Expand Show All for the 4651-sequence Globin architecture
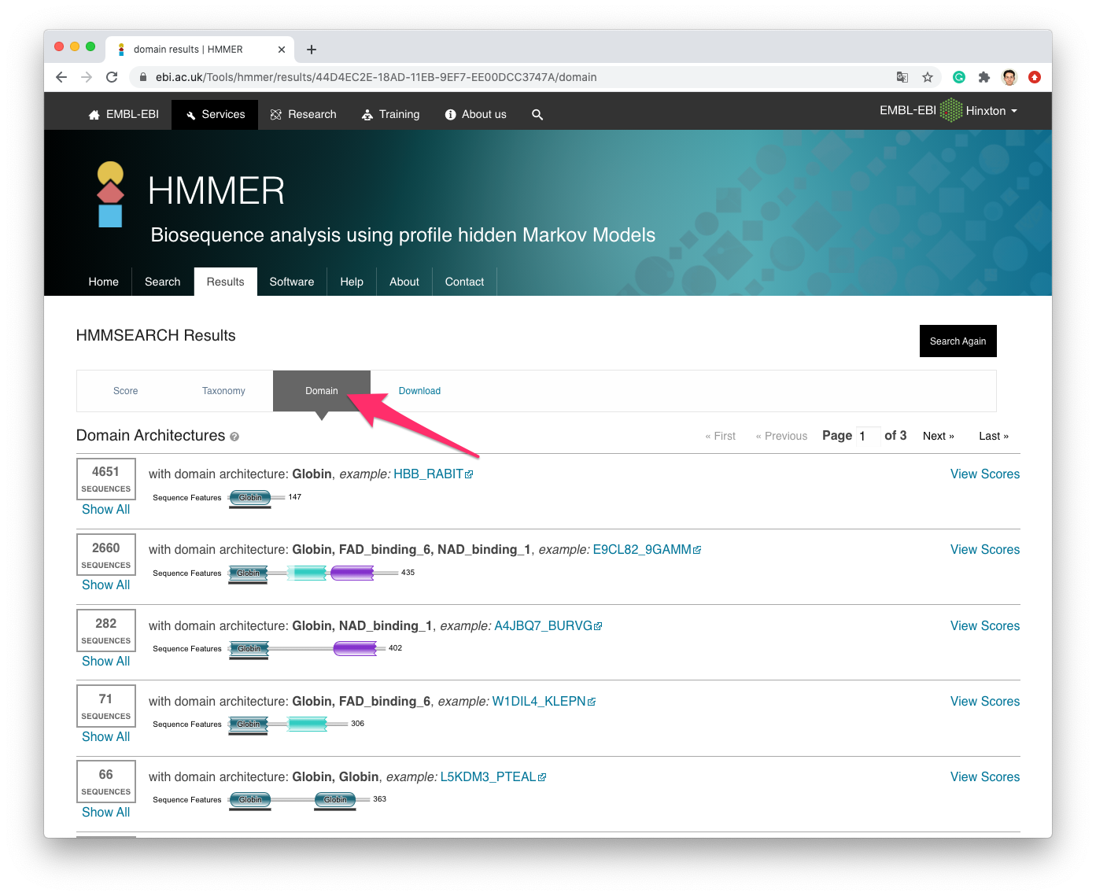This screenshot has width=1096, height=896. pos(105,509)
